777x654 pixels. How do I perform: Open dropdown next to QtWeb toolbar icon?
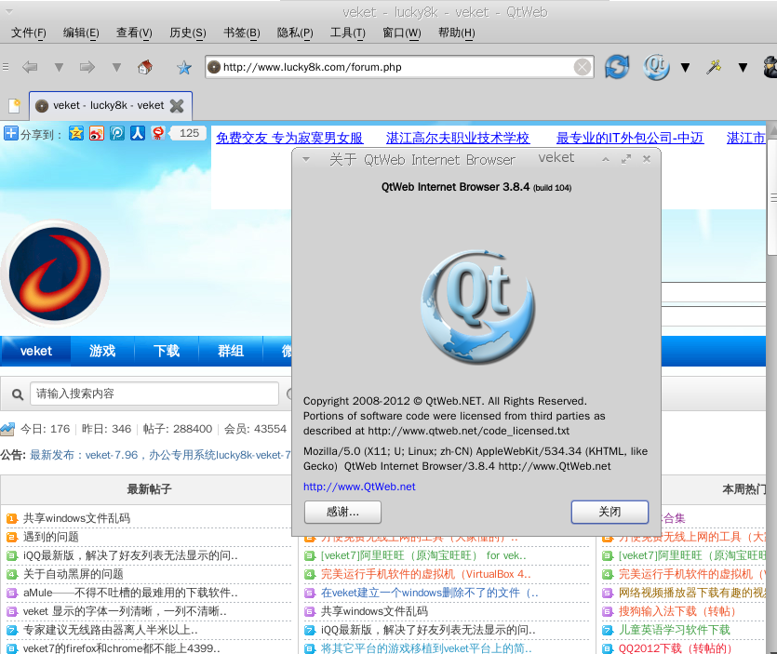(x=685, y=67)
